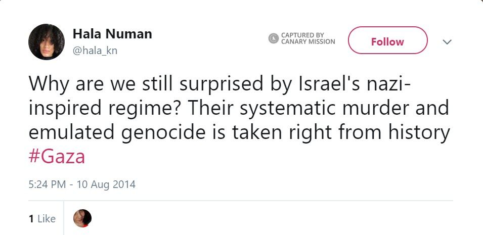
Task: Click the 'Captured by Canary Mission' label
Action: [308, 38]
